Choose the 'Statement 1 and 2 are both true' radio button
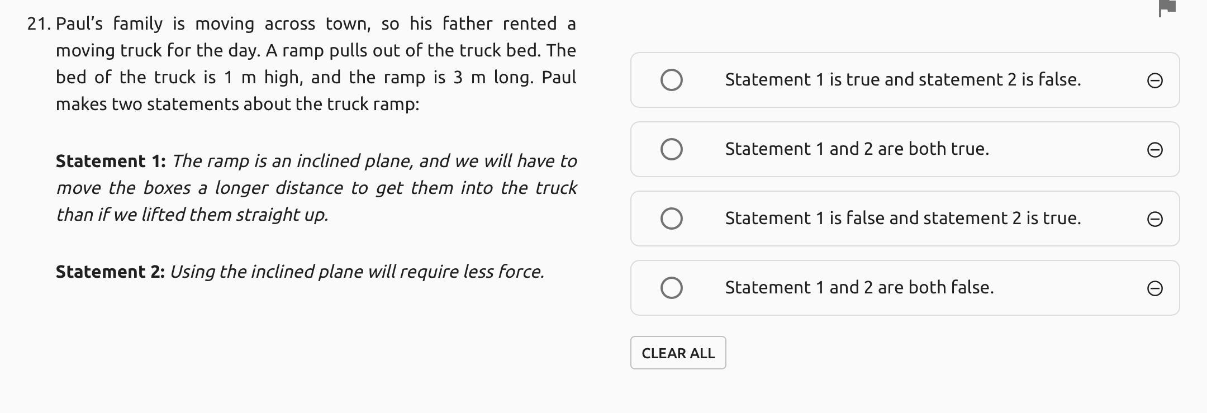The width and height of the screenshot is (1207, 413). [671, 149]
